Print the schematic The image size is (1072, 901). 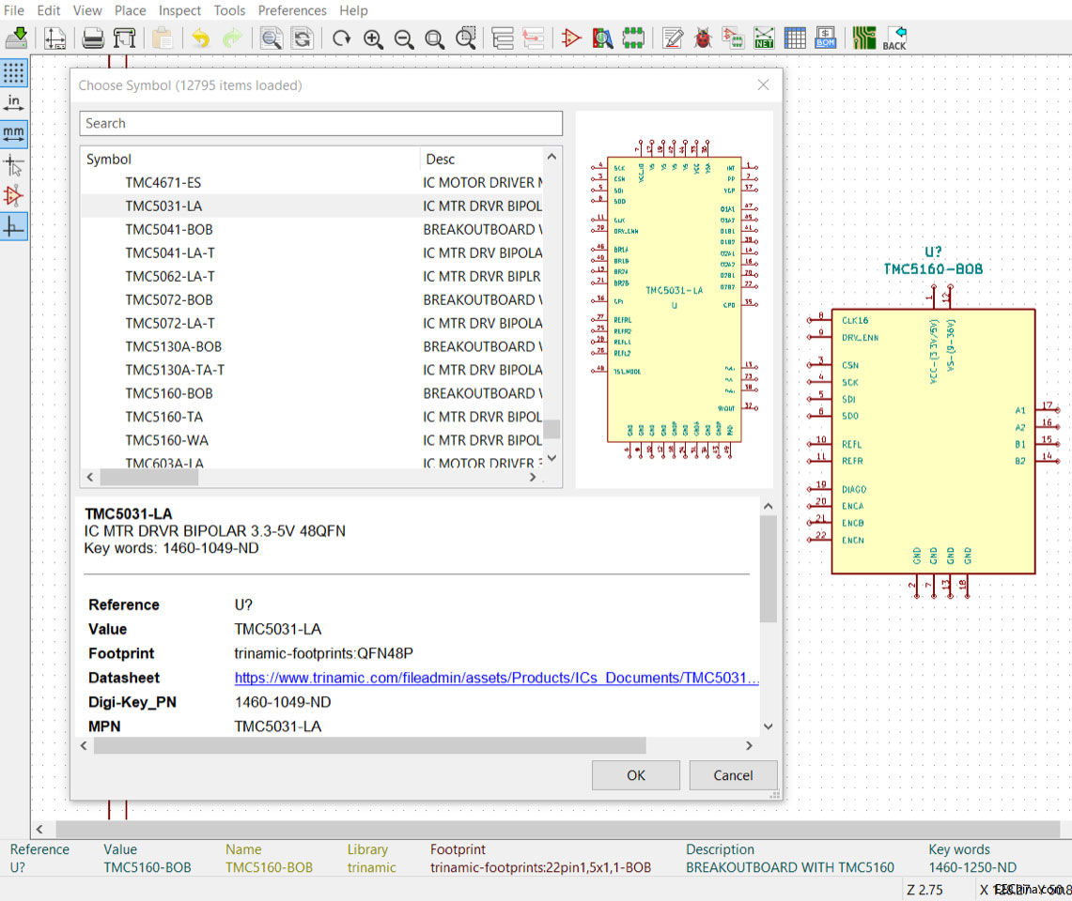point(91,38)
